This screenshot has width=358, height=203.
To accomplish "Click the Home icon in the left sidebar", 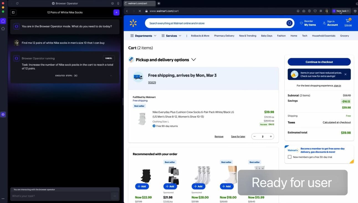I will [3, 21].
